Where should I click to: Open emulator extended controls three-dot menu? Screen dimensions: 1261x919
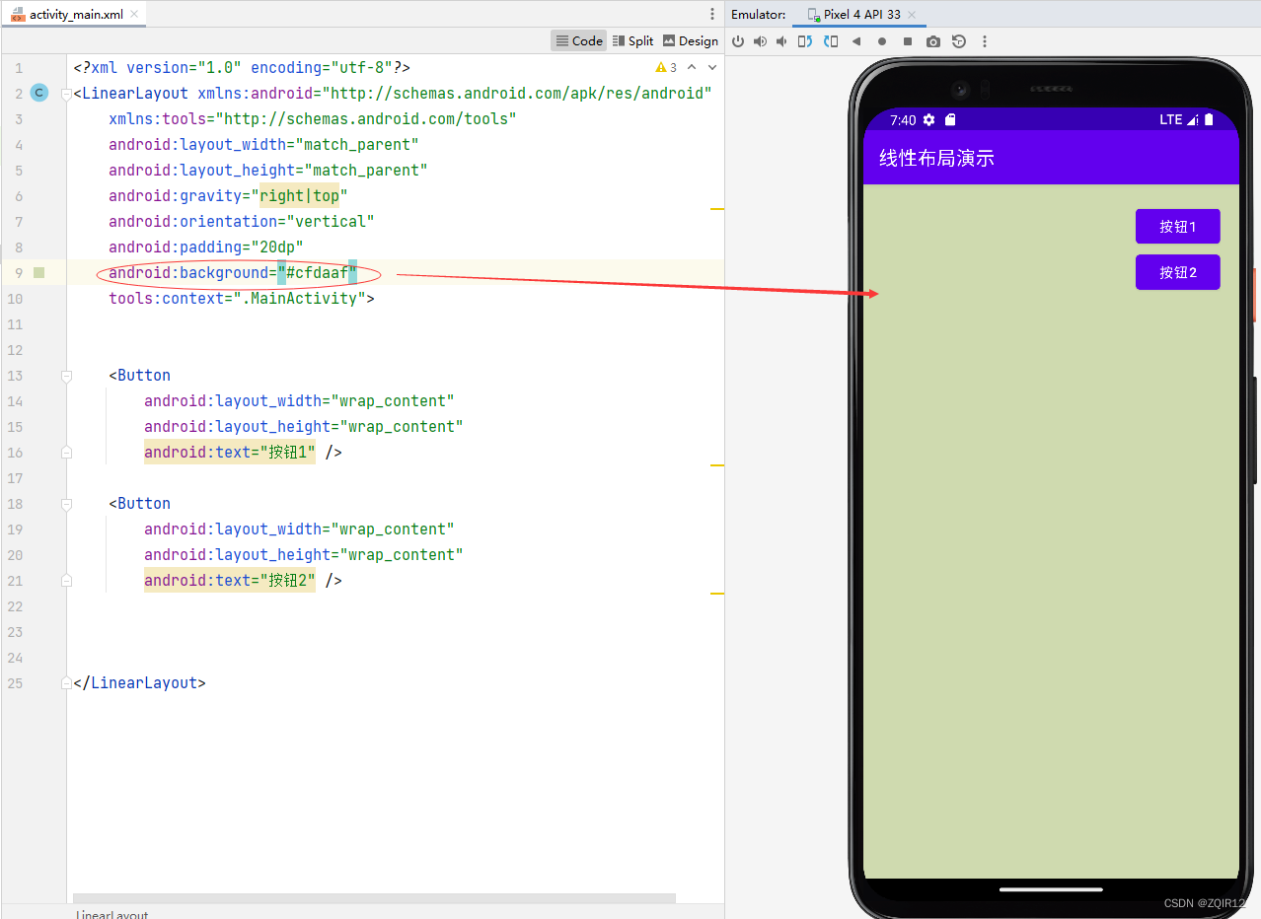click(985, 41)
